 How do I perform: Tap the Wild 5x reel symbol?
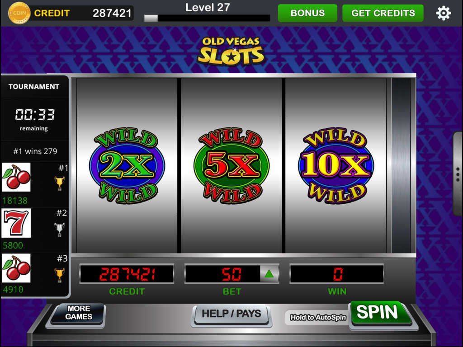point(231,165)
